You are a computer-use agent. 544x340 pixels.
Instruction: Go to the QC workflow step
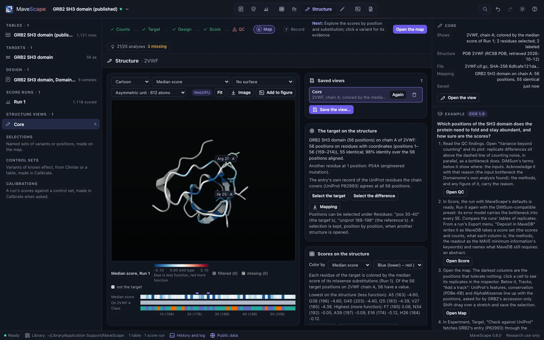tap(239, 29)
